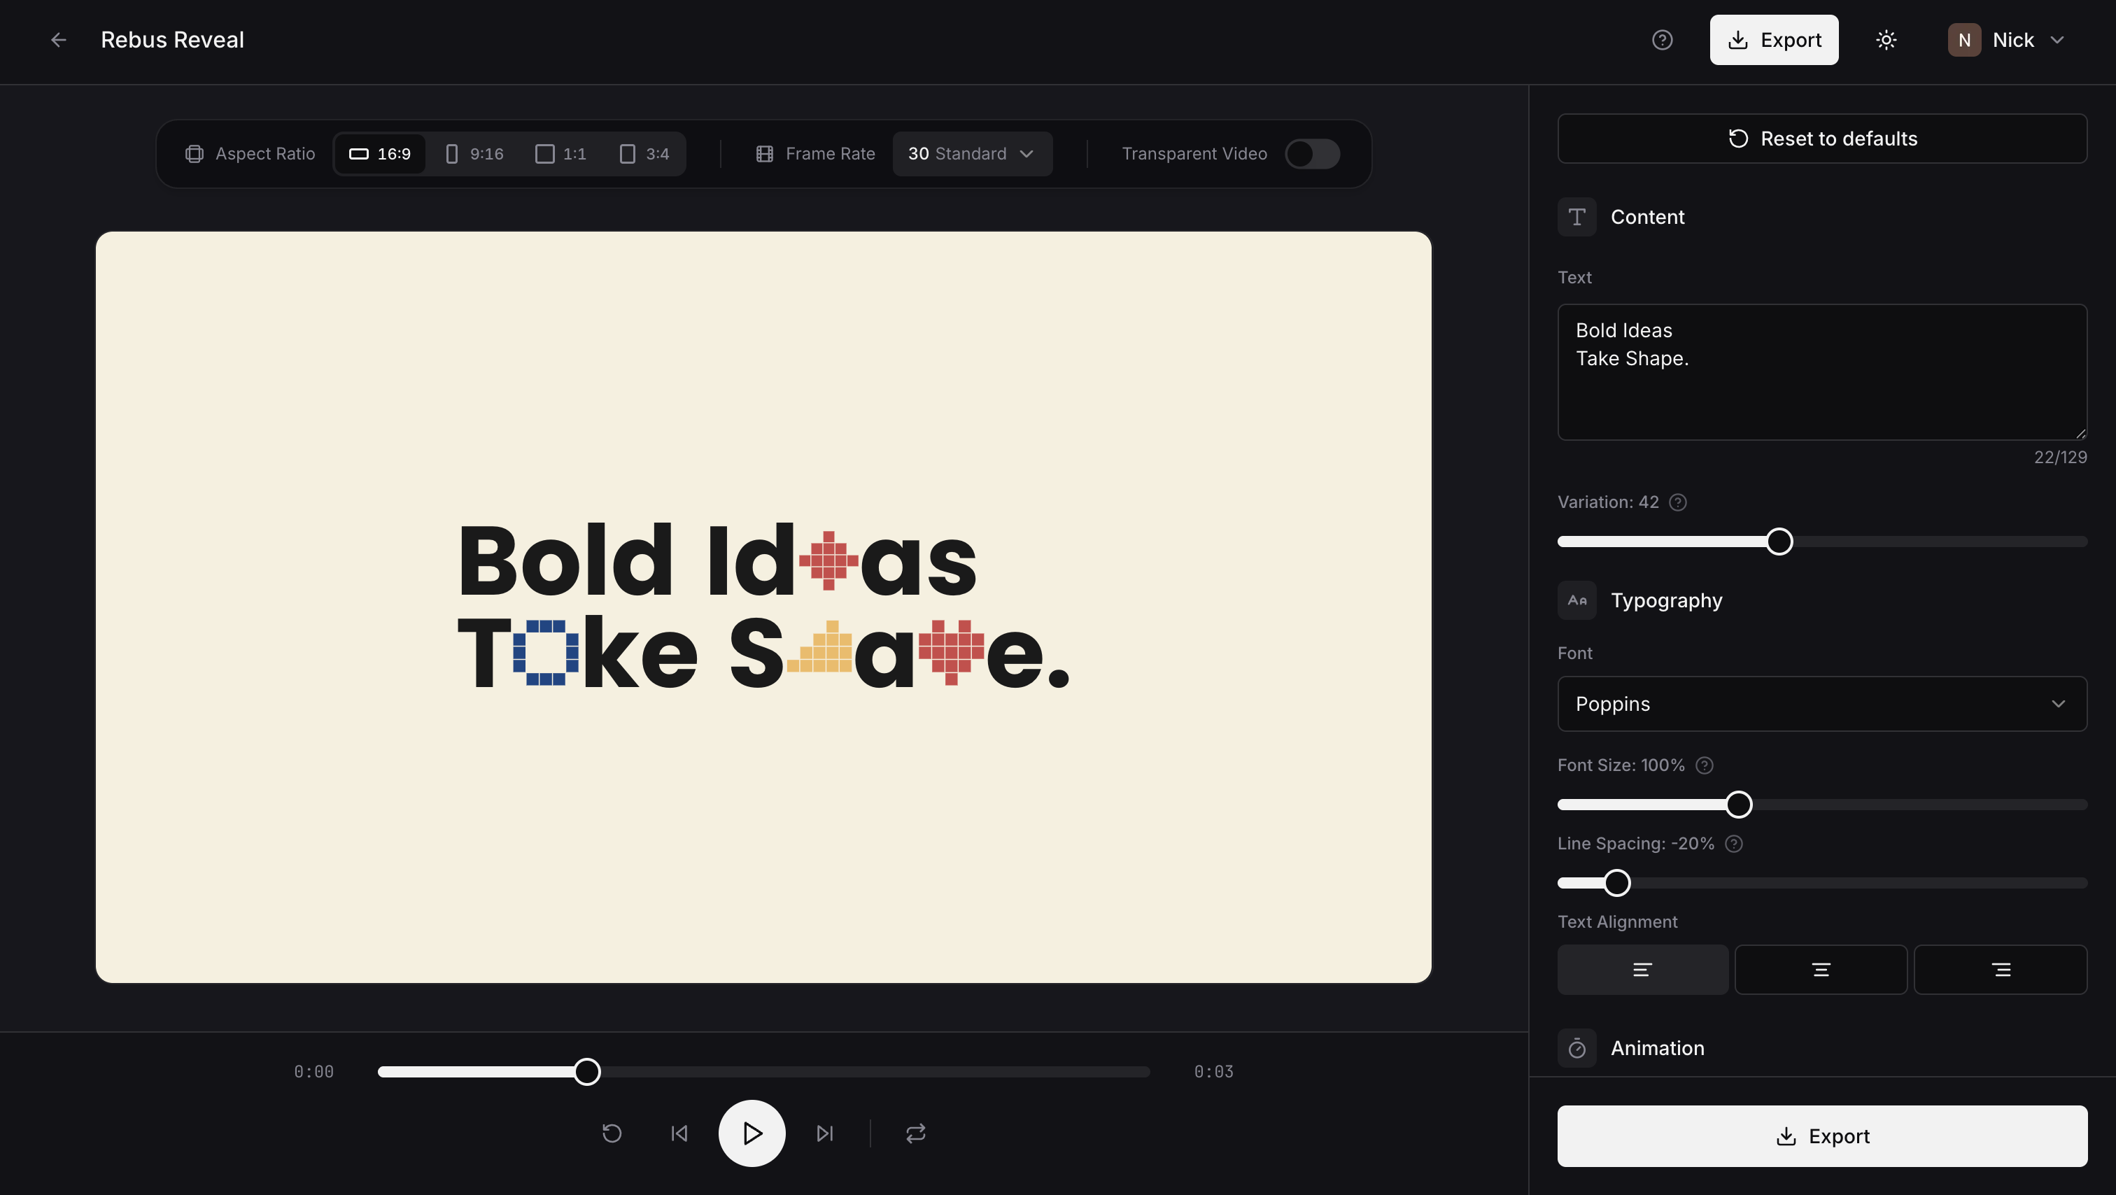2116x1195 pixels.
Task: Click the Animation timer icon
Action: point(1577,1048)
